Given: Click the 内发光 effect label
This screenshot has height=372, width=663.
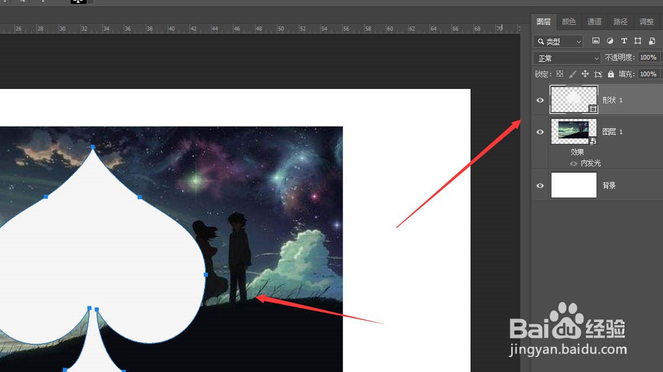Looking at the screenshot, I should [591, 163].
